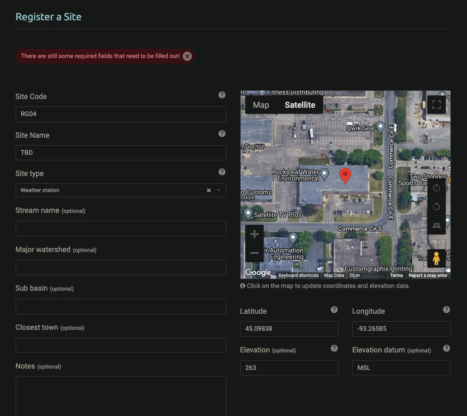Click the red location marker on map
Image resolution: width=467 pixels, height=416 pixels.
point(345,176)
